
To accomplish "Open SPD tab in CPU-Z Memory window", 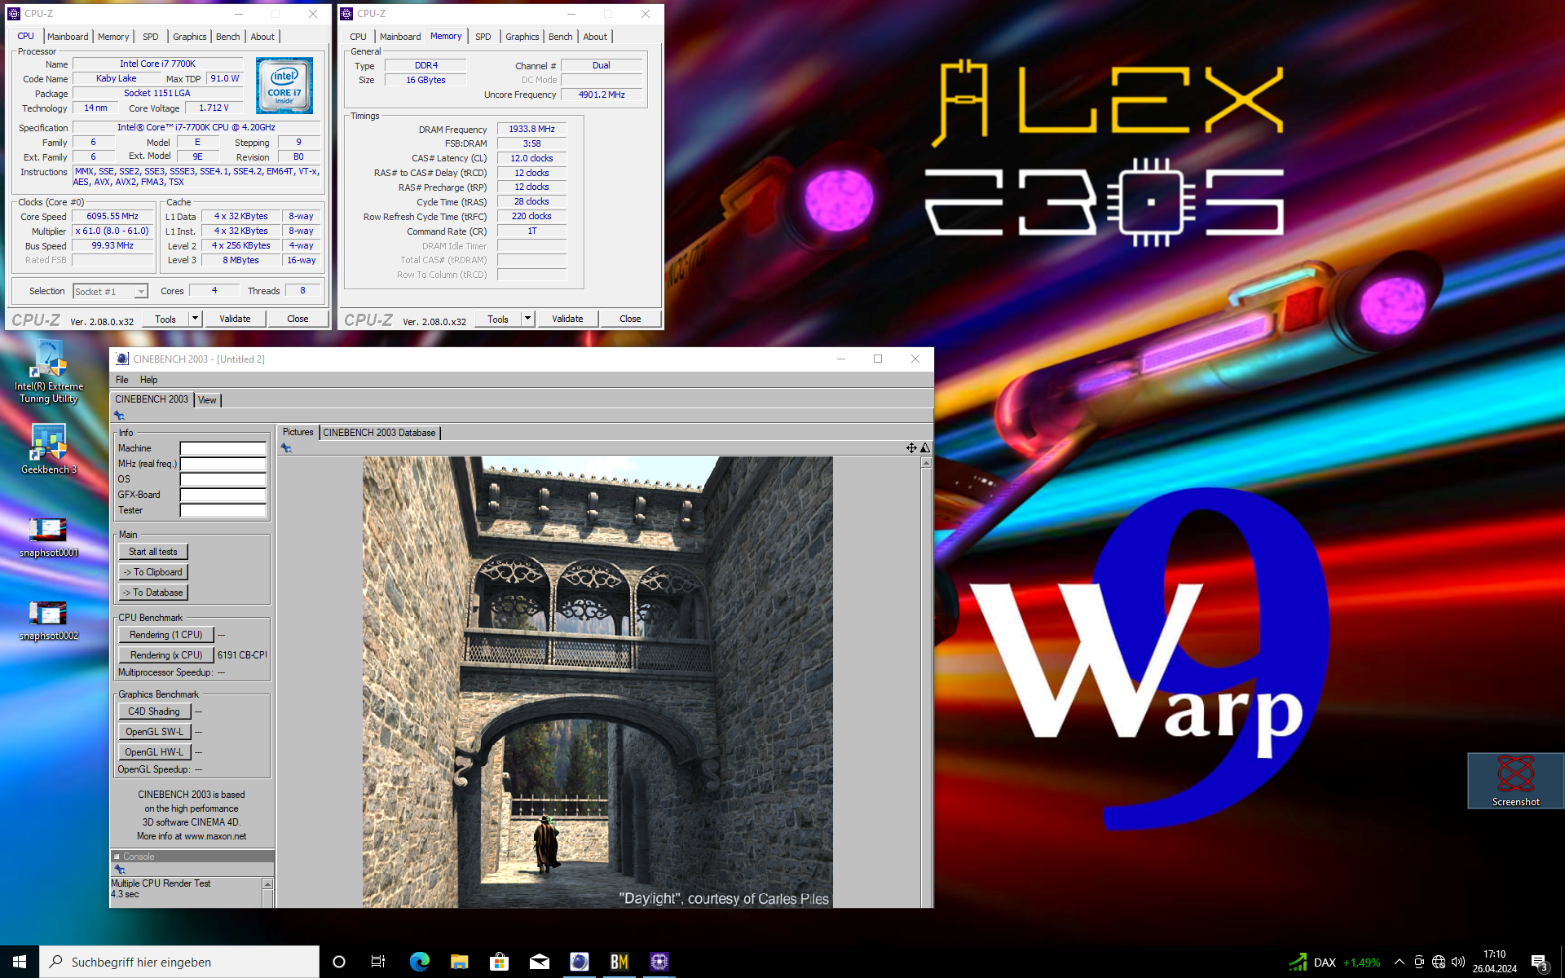I will tap(483, 37).
